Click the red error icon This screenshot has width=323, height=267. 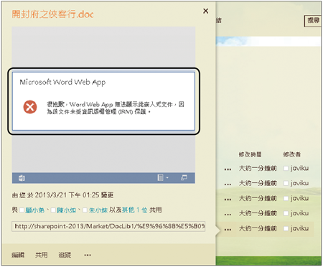click(x=30, y=107)
